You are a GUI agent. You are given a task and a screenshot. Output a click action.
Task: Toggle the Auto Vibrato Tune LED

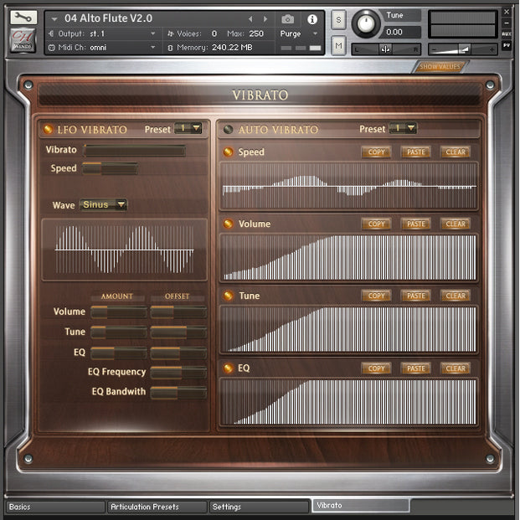point(228,296)
